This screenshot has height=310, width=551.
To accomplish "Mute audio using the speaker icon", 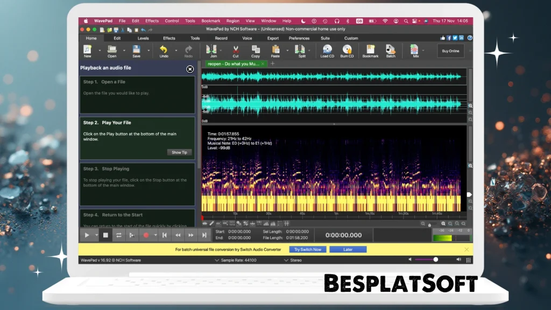I will (x=410, y=259).
